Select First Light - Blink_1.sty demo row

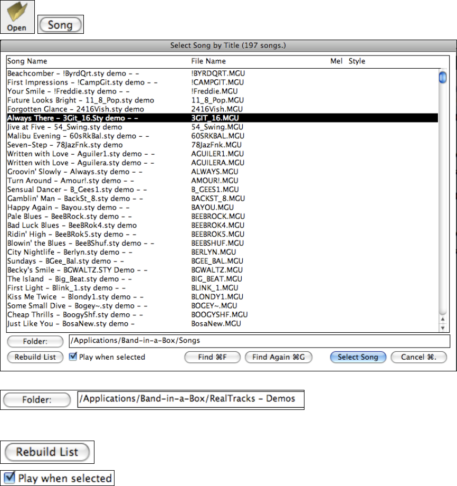coord(222,288)
